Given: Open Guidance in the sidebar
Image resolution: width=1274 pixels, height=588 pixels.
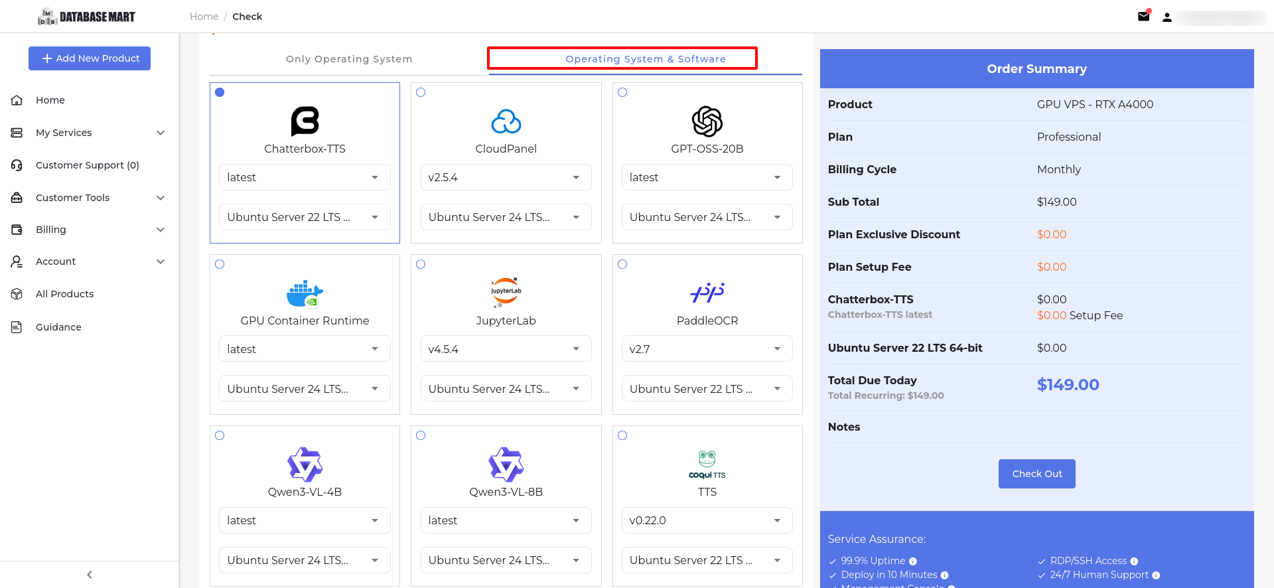Looking at the screenshot, I should tap(58, 327).
